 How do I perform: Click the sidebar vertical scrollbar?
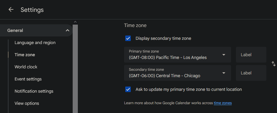pos(75,69)
